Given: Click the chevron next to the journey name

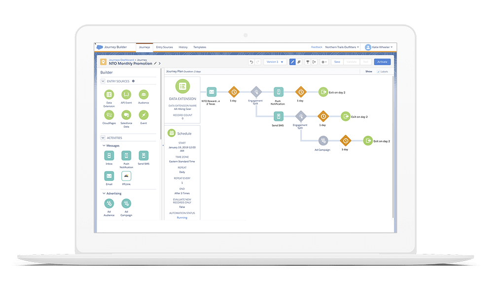Looking at the screenshot, I should [x=160, y=64].
